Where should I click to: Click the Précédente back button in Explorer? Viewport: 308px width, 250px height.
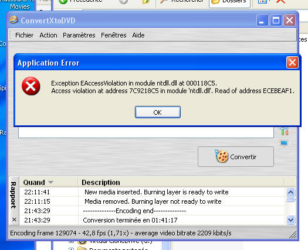pyautogui.click(x=81, y=2)
